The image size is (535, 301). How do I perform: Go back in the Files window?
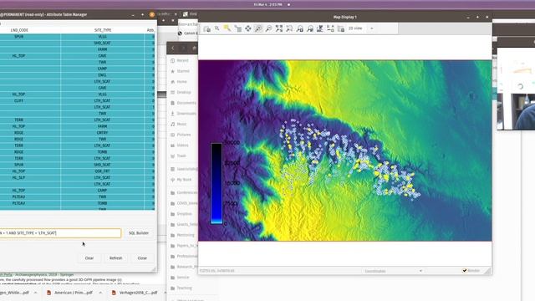click(173, 48)
